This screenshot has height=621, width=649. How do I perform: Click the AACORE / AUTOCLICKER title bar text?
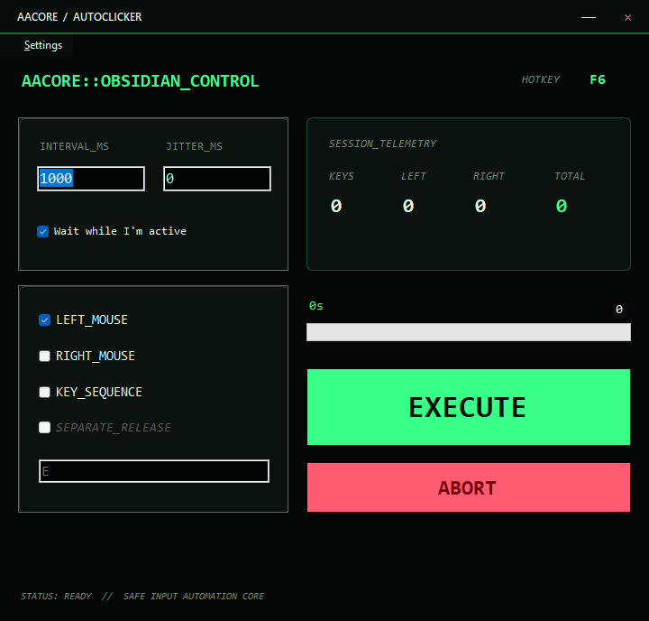tap(79, 17)
